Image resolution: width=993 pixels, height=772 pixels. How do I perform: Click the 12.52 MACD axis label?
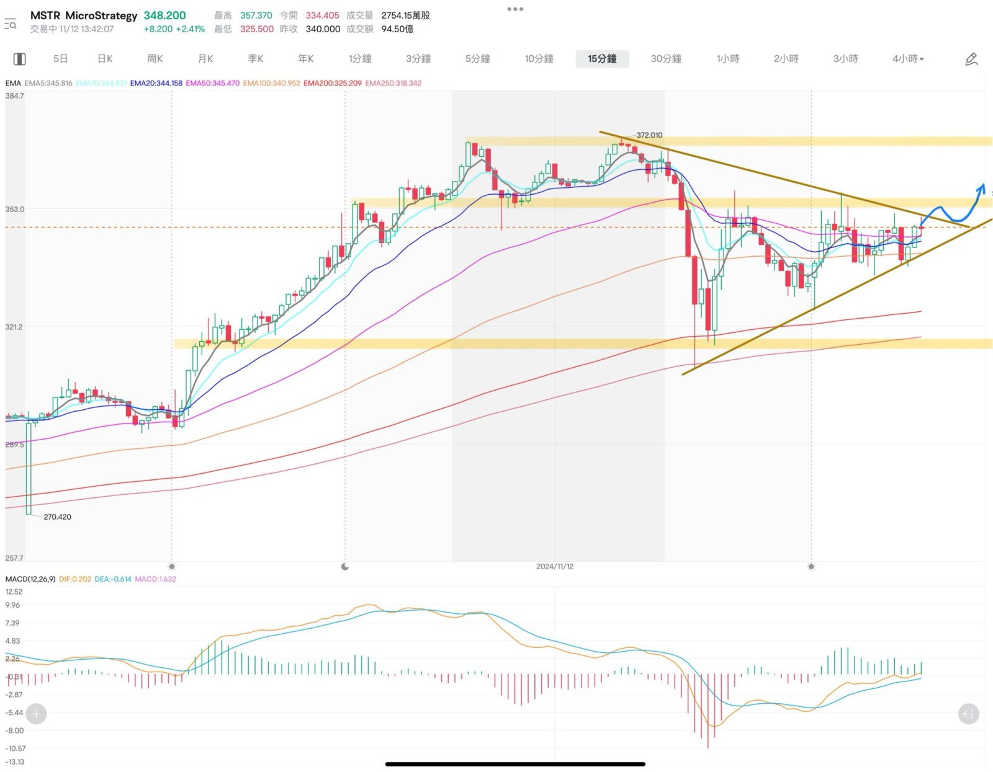tap(14, 592)
